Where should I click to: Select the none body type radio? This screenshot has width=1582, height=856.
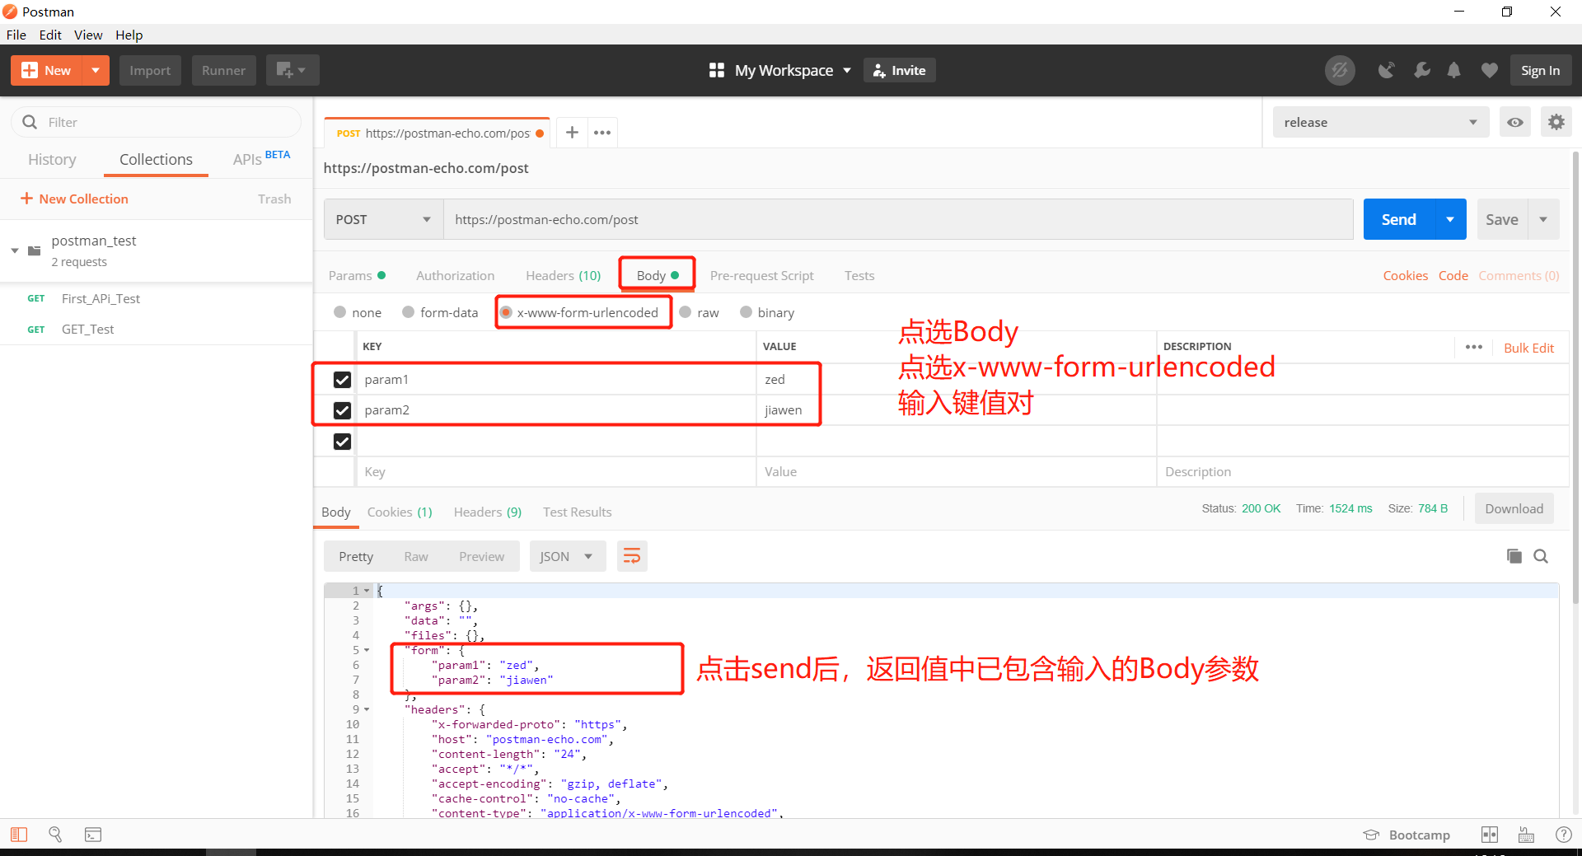(339, 312)
